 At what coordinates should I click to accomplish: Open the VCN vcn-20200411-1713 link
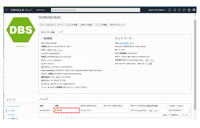(126, 43)
